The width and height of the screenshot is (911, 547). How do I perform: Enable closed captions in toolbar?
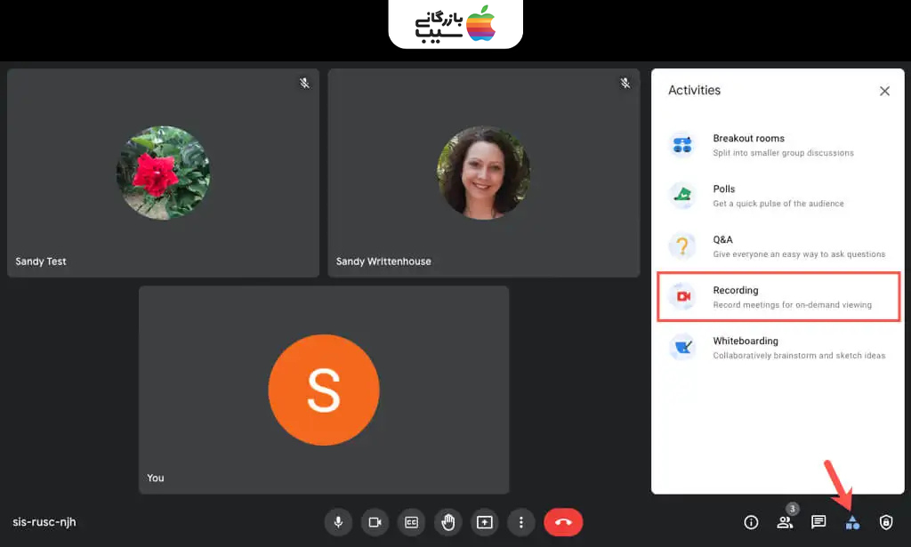(411, 522)
